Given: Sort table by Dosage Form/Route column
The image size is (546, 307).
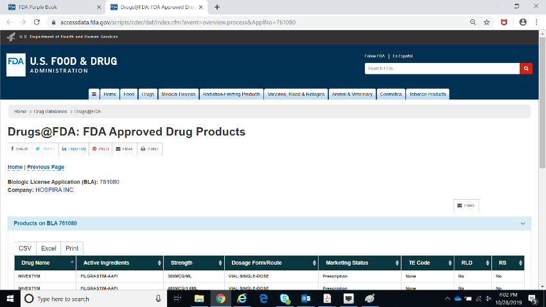Looking at the screenshot, I should 271,263.
